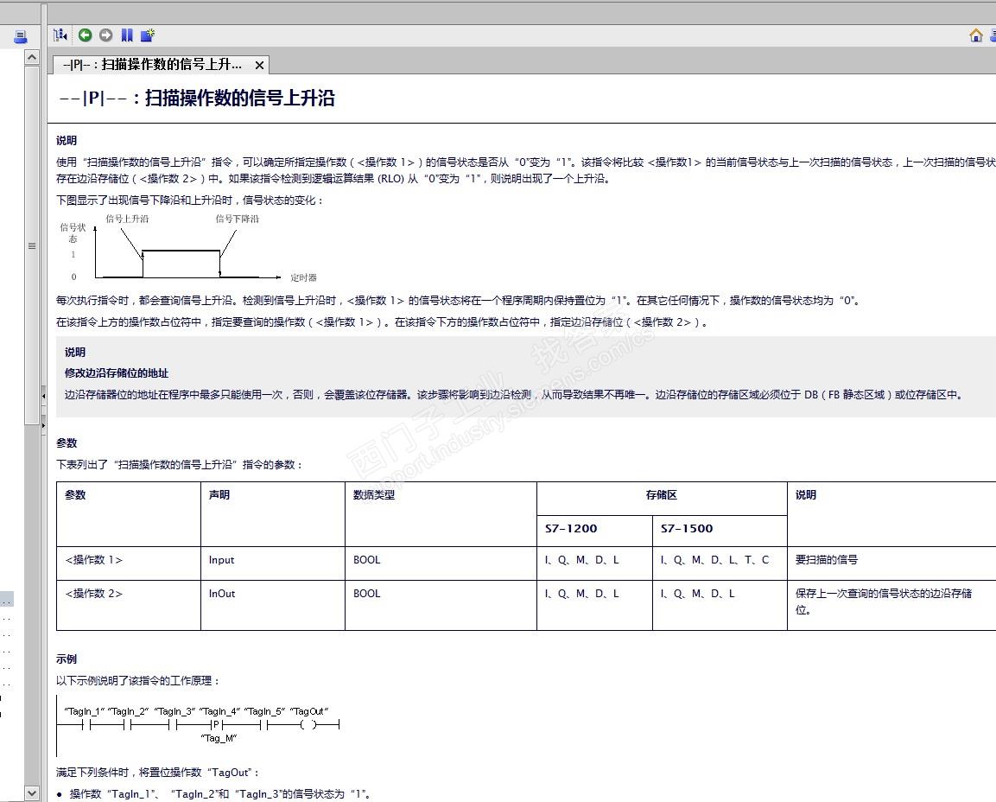996x802 pixels.
Task: Click the print icon above left pane
Action: (x=21, y=37)
